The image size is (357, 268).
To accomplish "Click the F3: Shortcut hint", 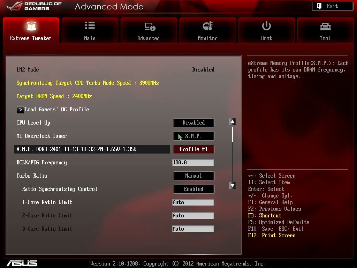I will 265,216.
